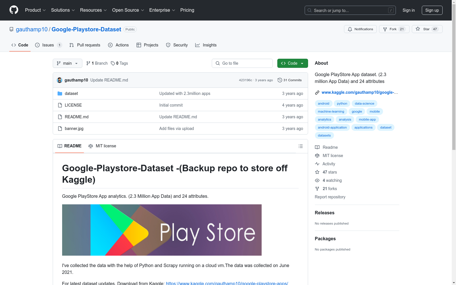Open the main branch selector dropdown
Screen dimensions: 456x285
click(x=68, y=63)
